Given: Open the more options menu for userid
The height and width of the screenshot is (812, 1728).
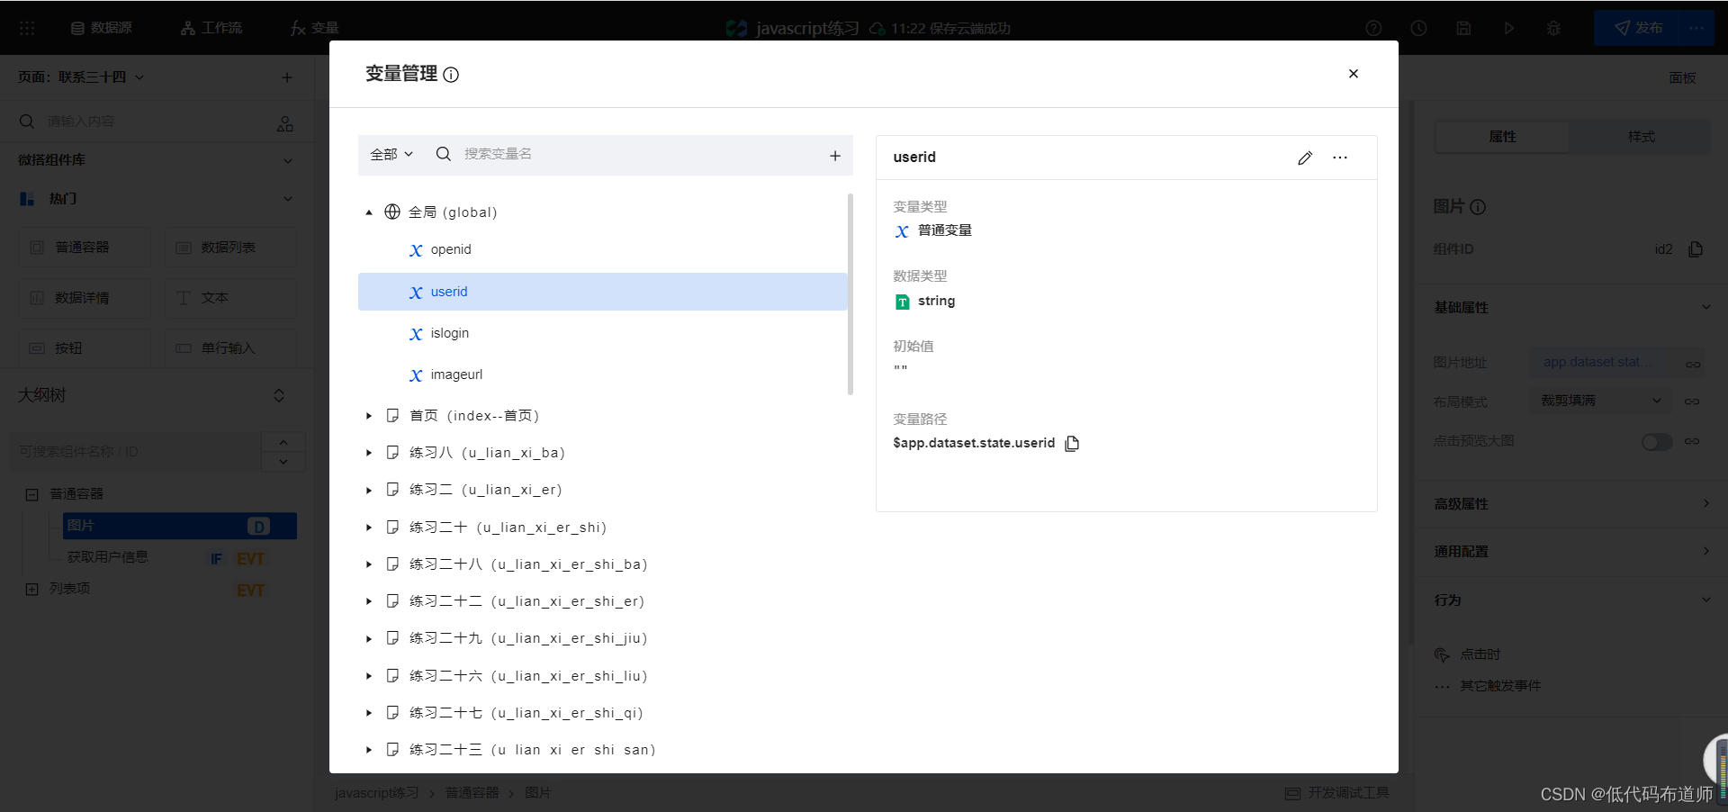Looking at the screenshot, I should 1340,158.
